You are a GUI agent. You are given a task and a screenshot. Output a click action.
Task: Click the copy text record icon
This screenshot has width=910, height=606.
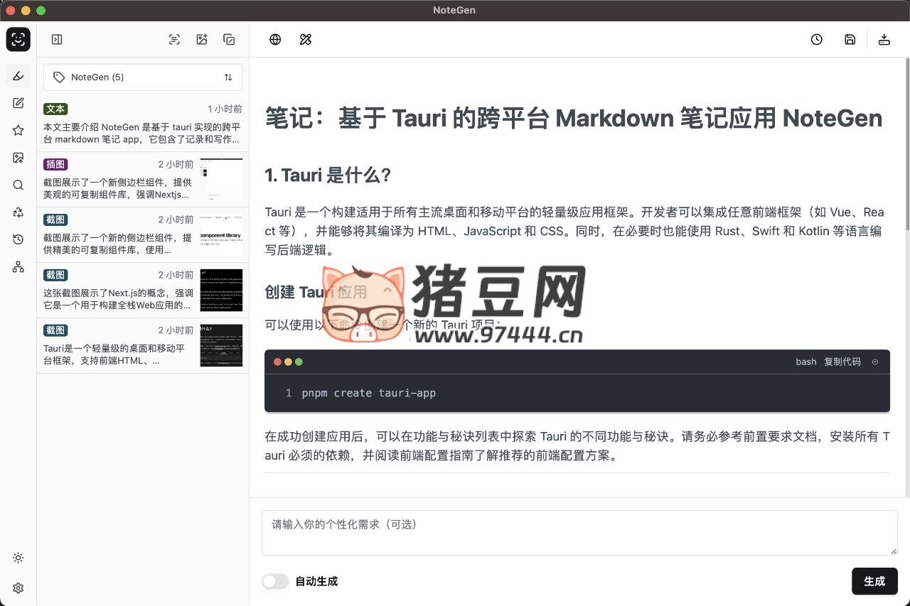tap(229, 40)
